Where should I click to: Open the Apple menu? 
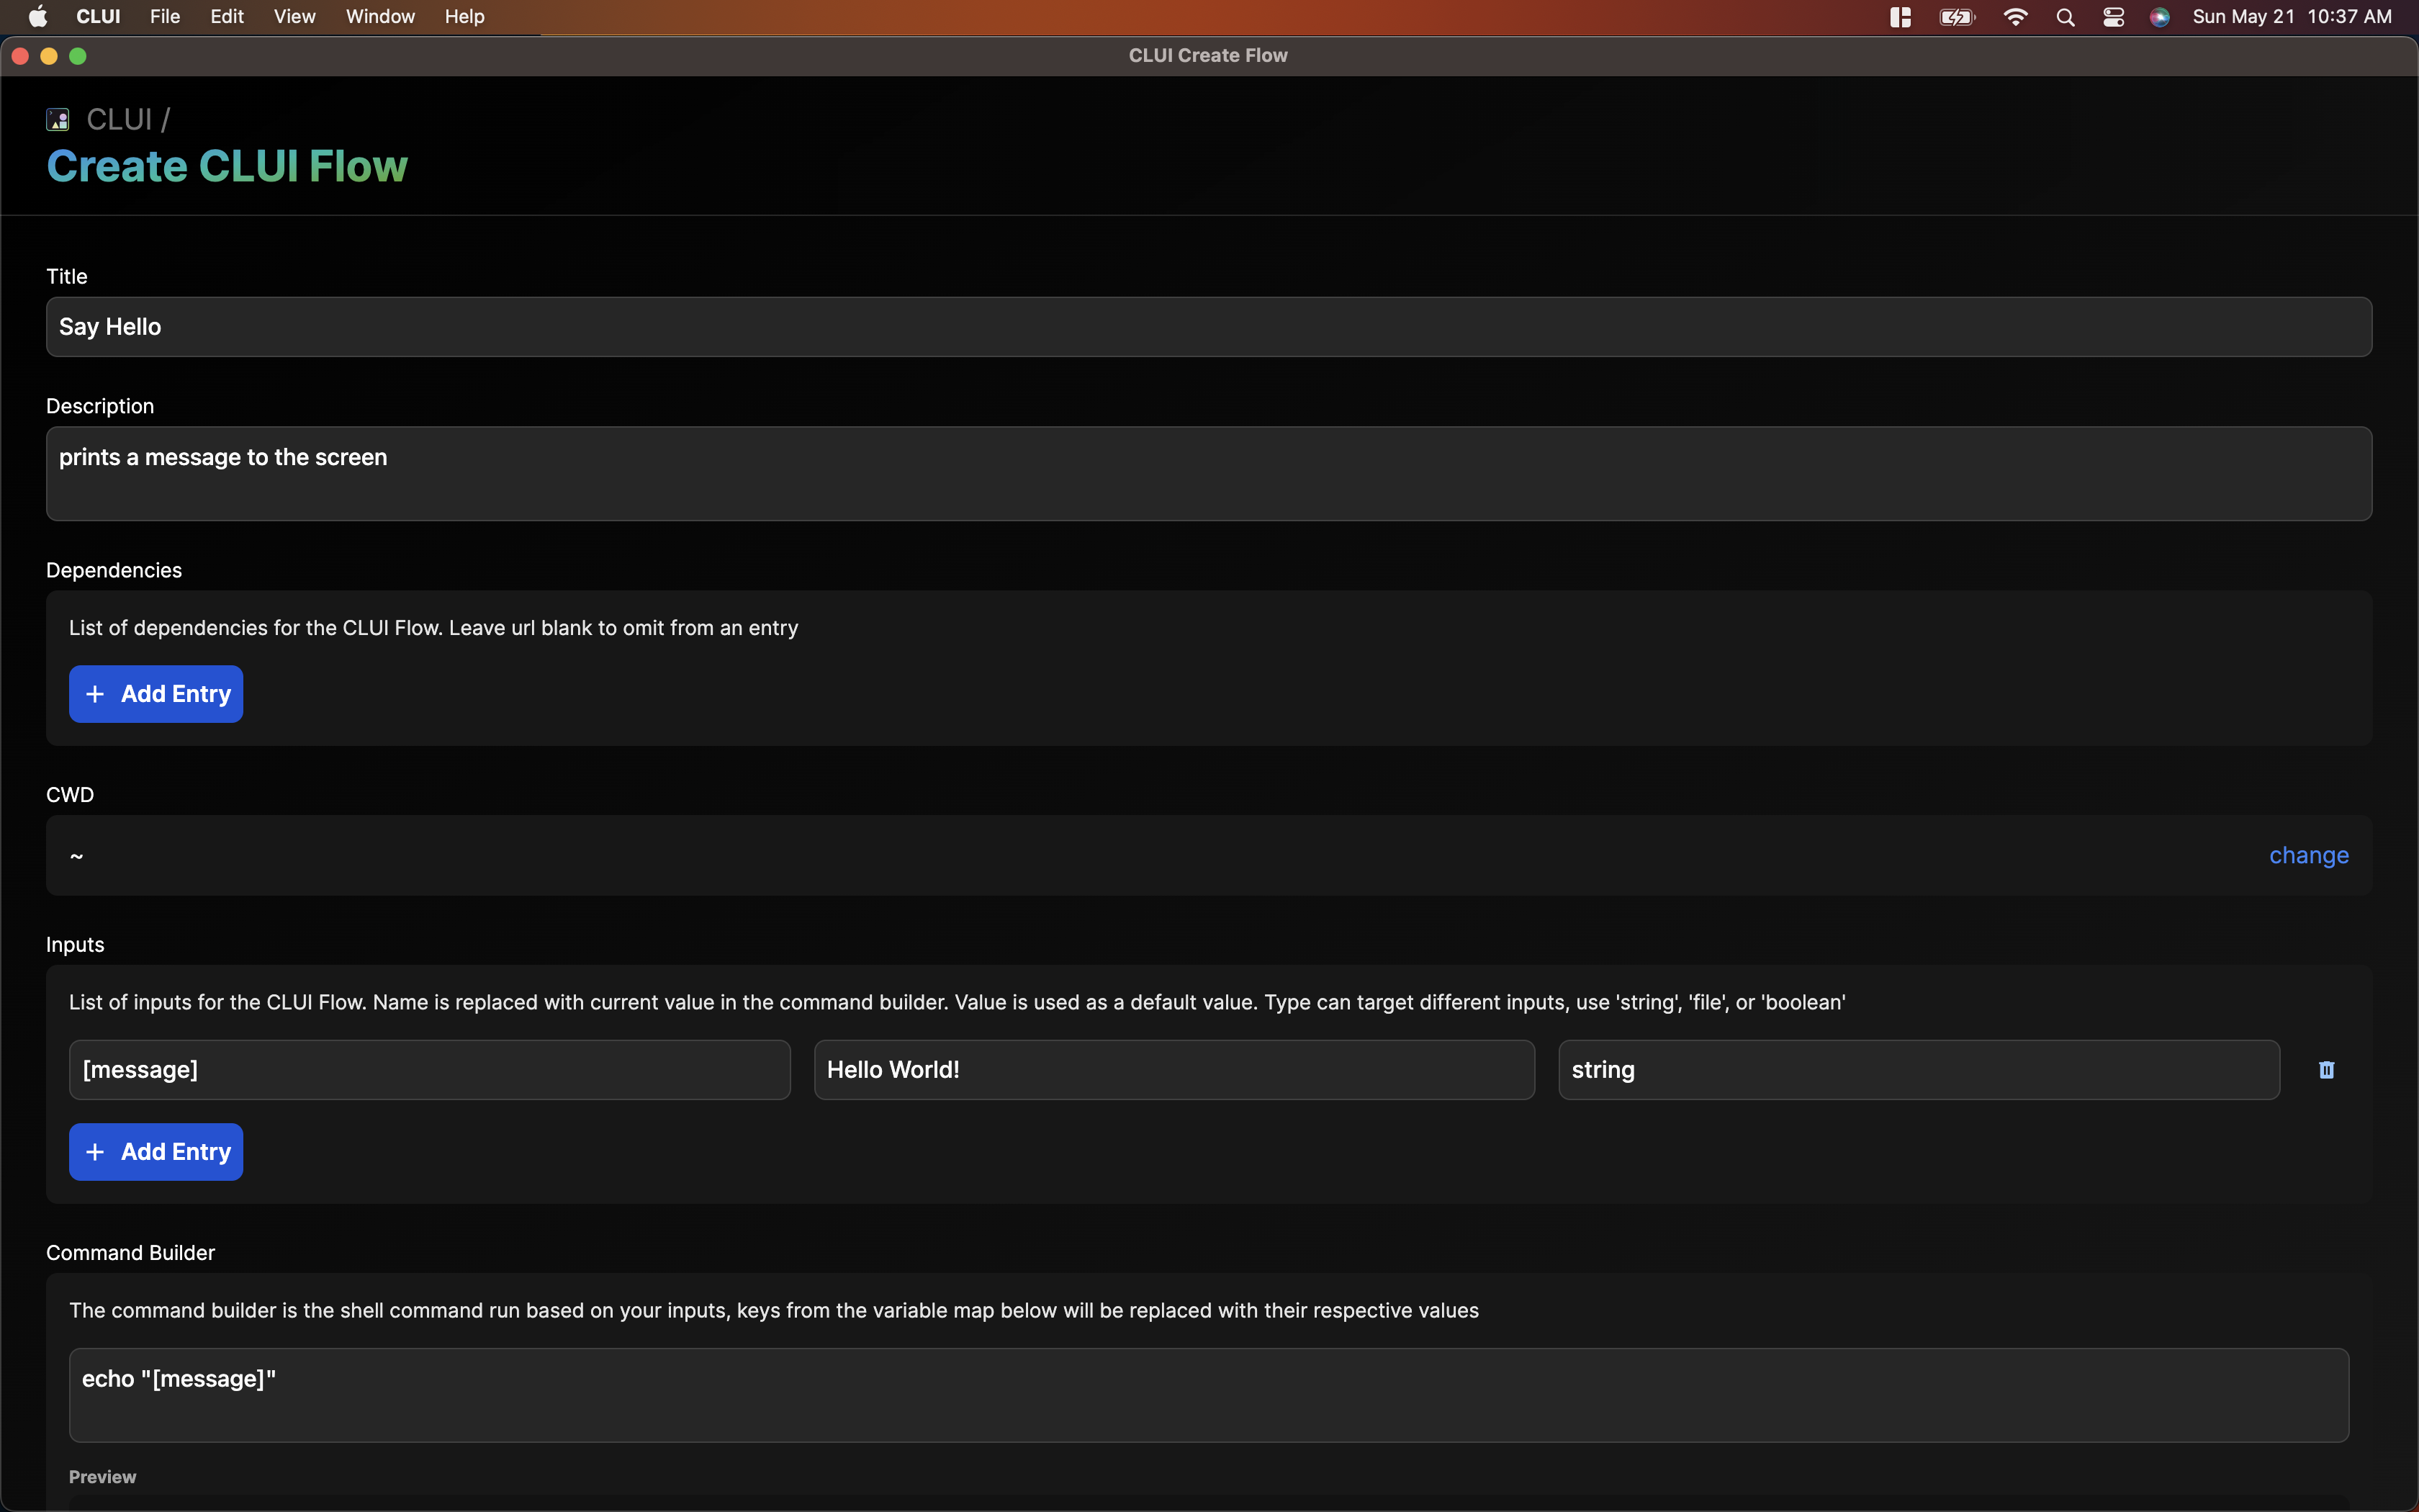38,16
